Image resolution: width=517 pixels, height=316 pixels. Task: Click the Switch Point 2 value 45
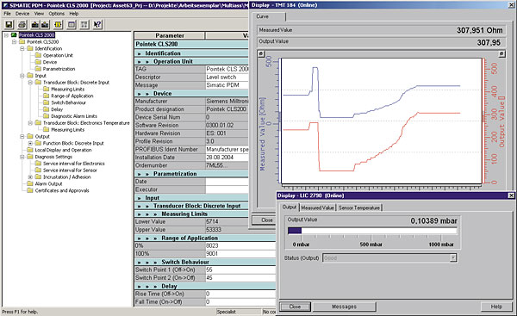pyautogui.click(x=209, y=278)
